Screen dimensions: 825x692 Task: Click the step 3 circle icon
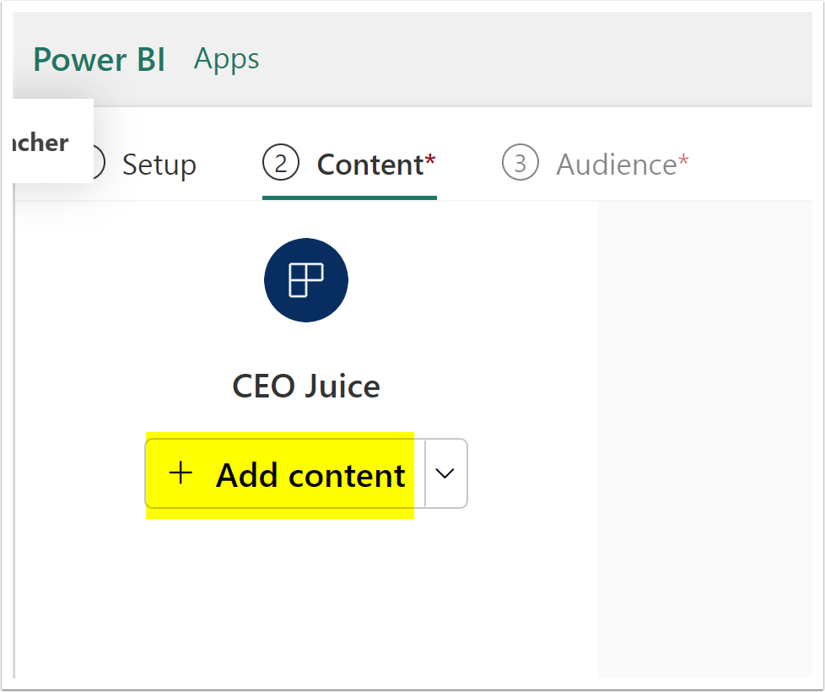pyautogui.click(x=520, y=163)
